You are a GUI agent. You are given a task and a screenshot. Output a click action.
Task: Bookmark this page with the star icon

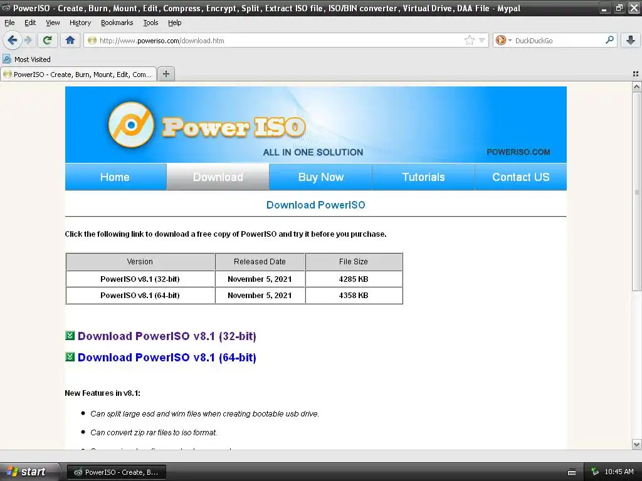[469, 40]
